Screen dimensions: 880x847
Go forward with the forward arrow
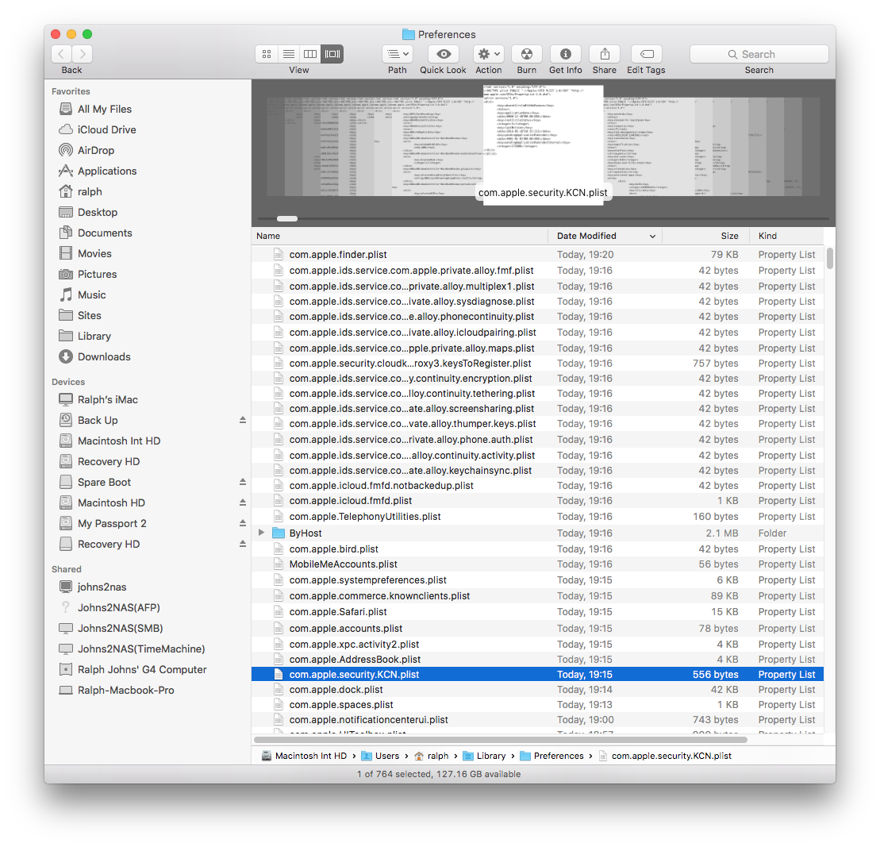[83, 54]
